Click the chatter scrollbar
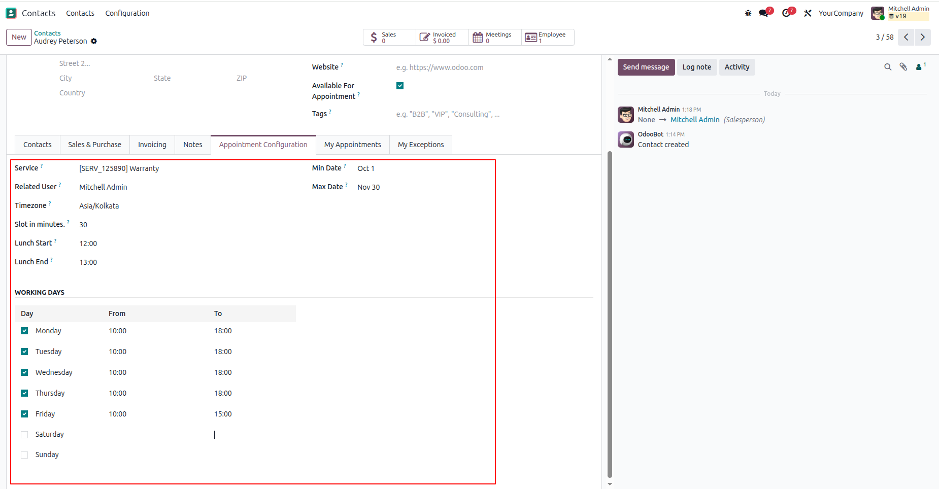Image resolution: width=939 pixels, height=489 pixels. pyautogui.click(x=610, y=315)
